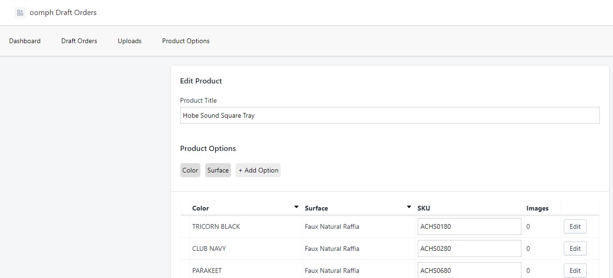Image resolution: width=613 pixels, height=278 pixels.
Task: Click Edit for the CLUB NAVY row
Action: (x=575, y=248)
